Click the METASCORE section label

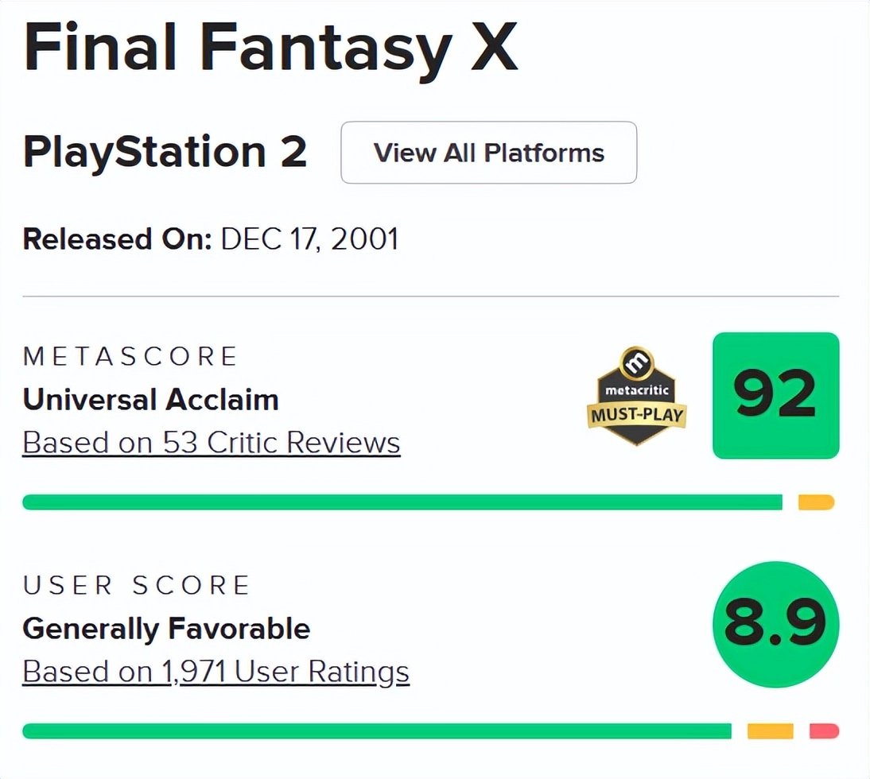tap(130, 356)
